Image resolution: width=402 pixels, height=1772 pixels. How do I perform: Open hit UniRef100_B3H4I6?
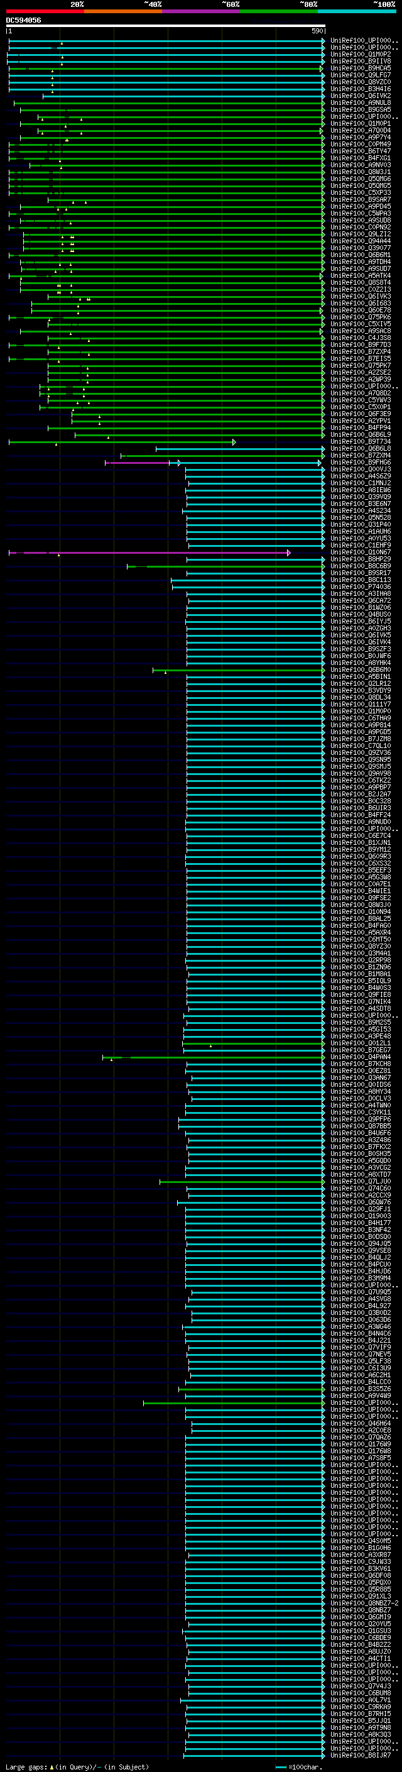point(360,89)
